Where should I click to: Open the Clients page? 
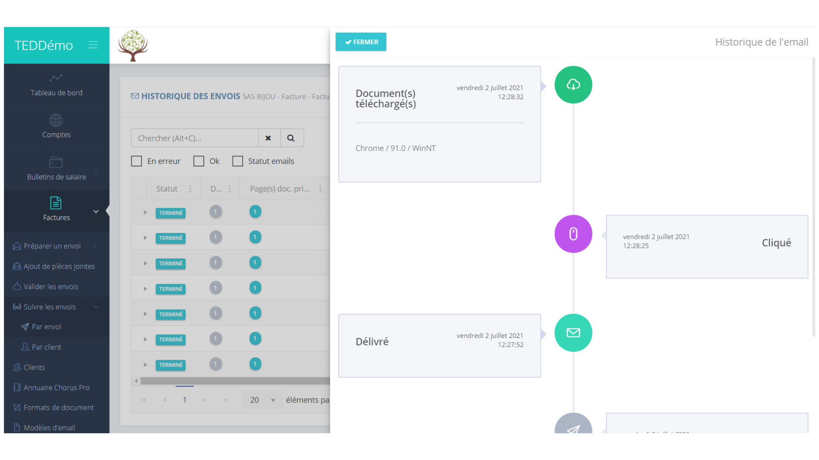[x=29, y=367]
